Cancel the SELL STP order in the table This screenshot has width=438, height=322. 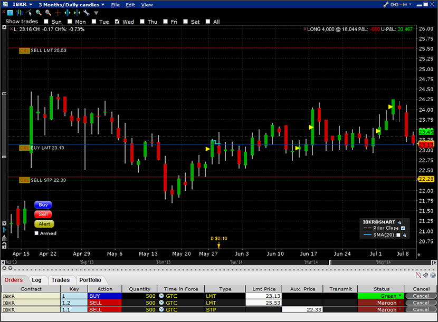(x=421, y=310)
